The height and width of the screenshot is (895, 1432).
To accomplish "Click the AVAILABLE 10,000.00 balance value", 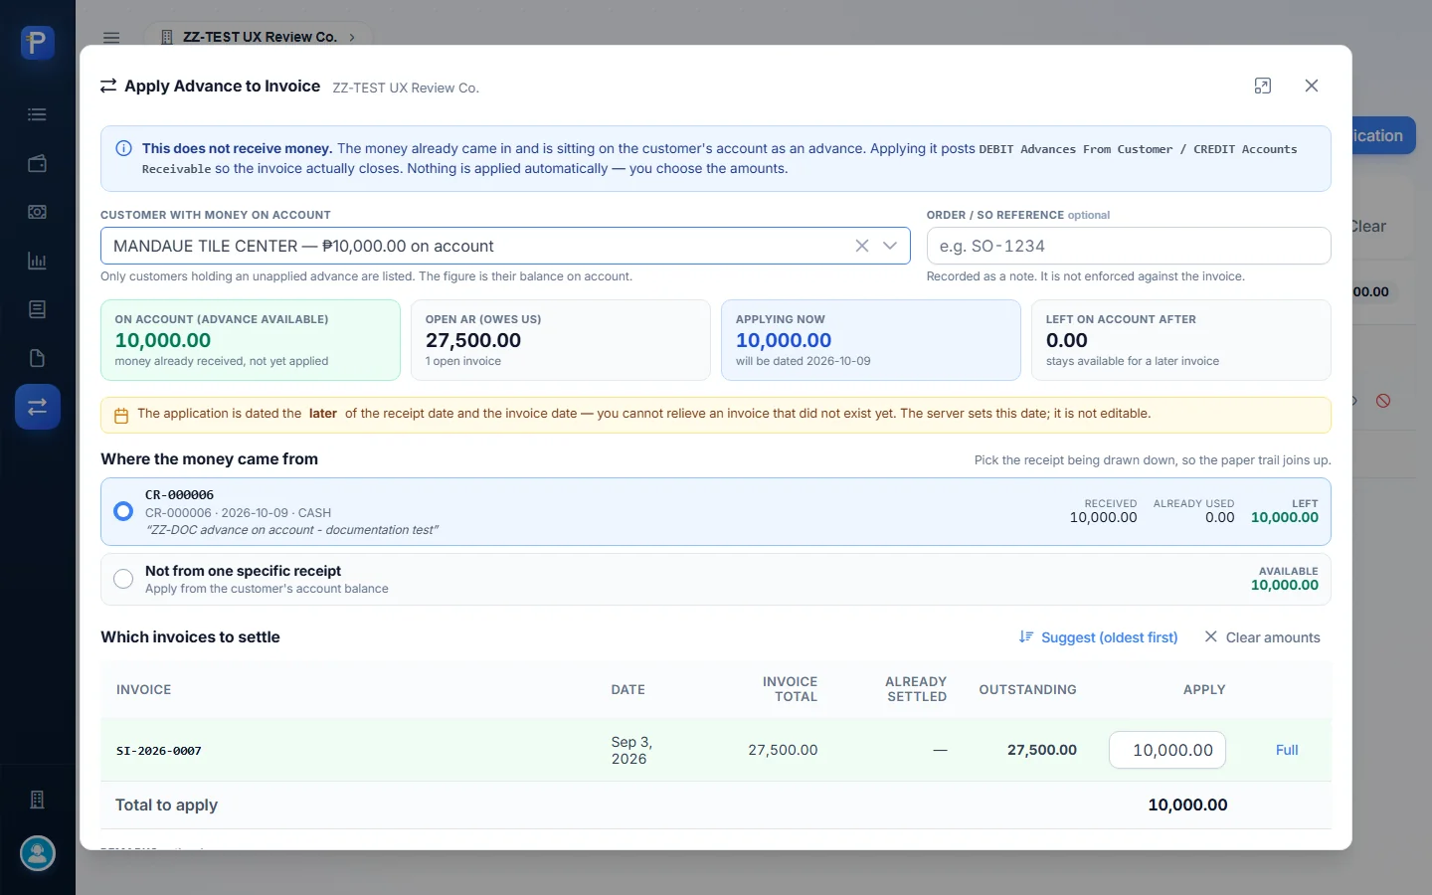I will pos(1285,585).
